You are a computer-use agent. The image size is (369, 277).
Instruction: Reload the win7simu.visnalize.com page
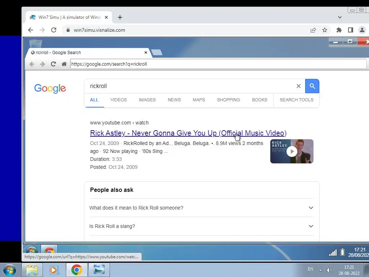coord(54,30)
